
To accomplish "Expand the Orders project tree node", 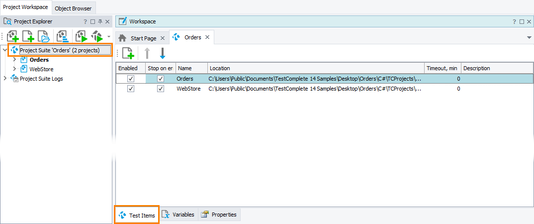I will click(14, 60).
